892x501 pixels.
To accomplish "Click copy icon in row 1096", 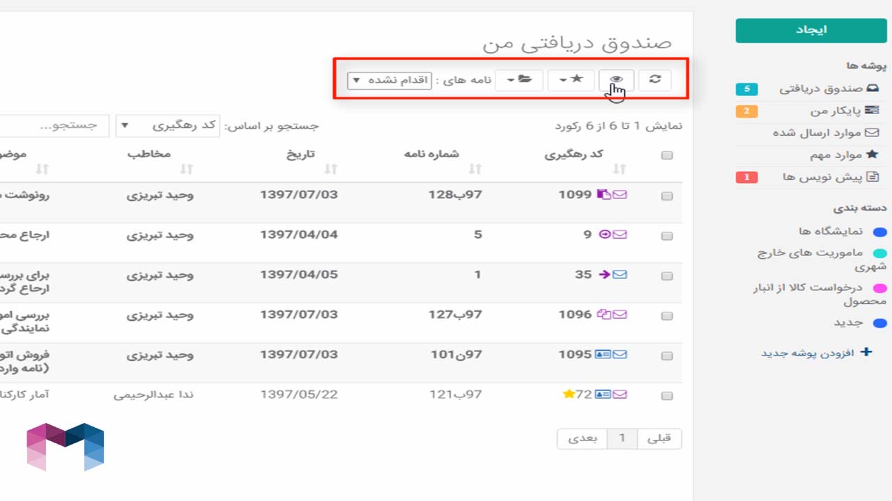I will (603, 315).
